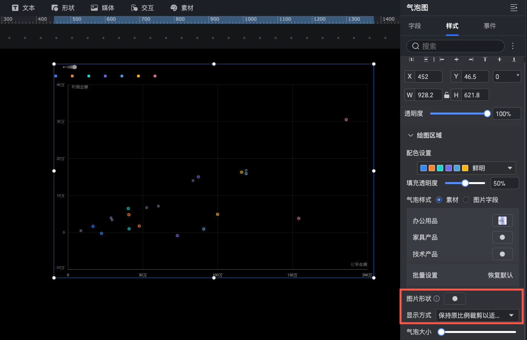Click the W width field showing 928.2
The image size is (527, 340).
click(x=424, y=95)
